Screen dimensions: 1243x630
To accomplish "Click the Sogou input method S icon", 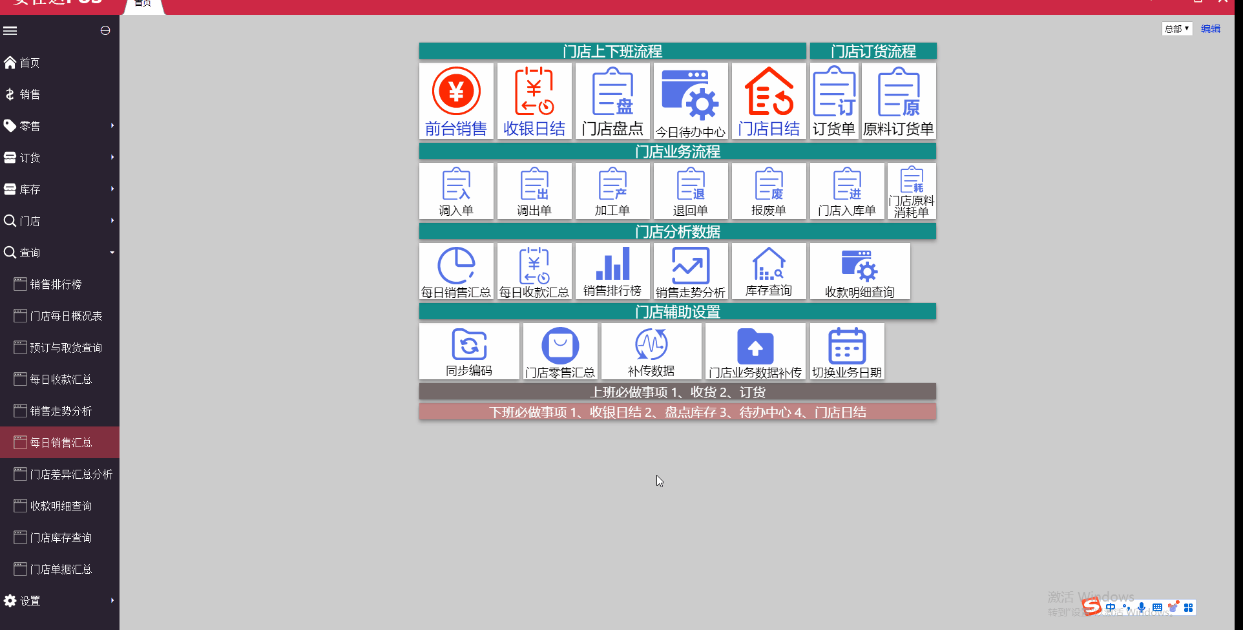I will (x=1092, y=607).
